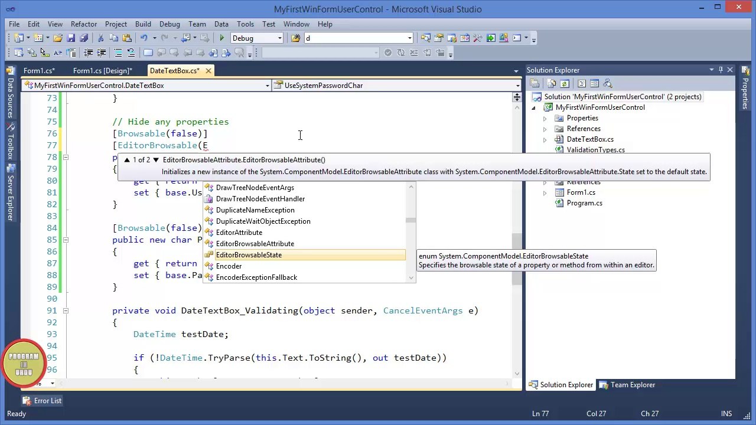
Task: Decrease line indent toolbar icon
Action: 88,53
